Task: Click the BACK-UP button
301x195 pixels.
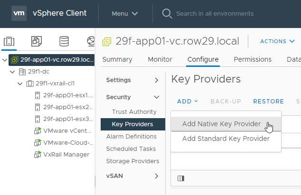Action: point(226,102)
